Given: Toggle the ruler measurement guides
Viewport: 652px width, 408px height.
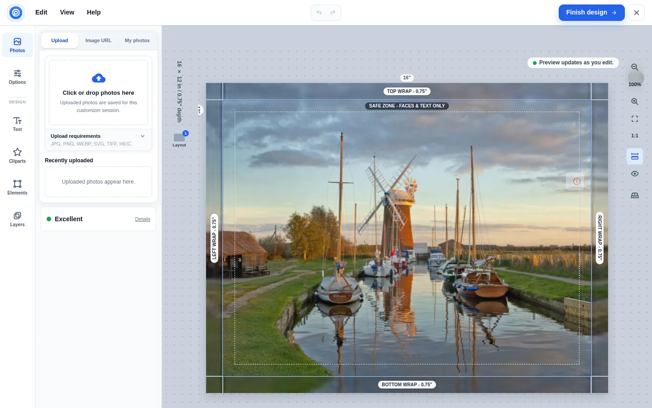Looking at the screenshot, I should click(x=635, y=156).
